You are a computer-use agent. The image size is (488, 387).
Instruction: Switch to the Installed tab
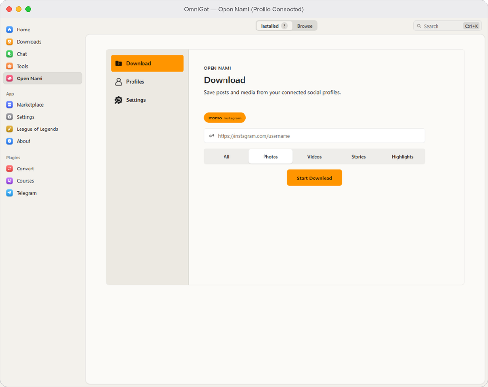tap(274, 26)
